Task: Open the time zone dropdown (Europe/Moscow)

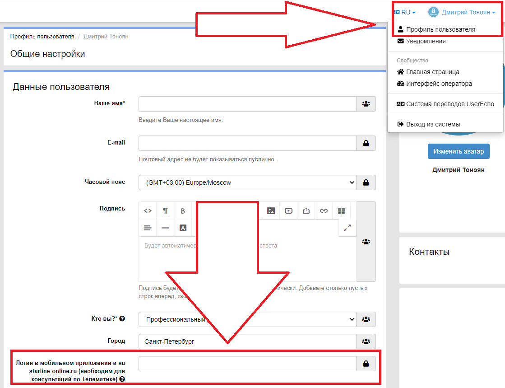Action: (x=247, y=182)
